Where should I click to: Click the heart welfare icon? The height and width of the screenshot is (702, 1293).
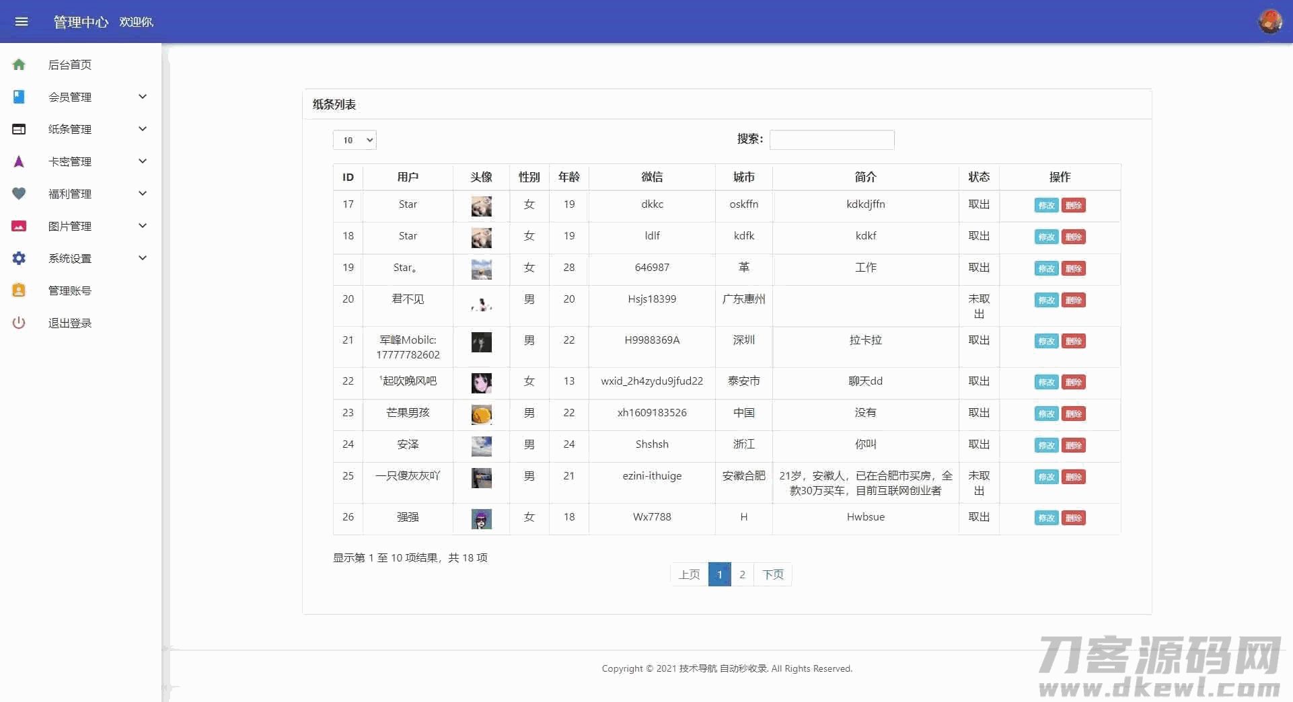(x=19, y=194)
